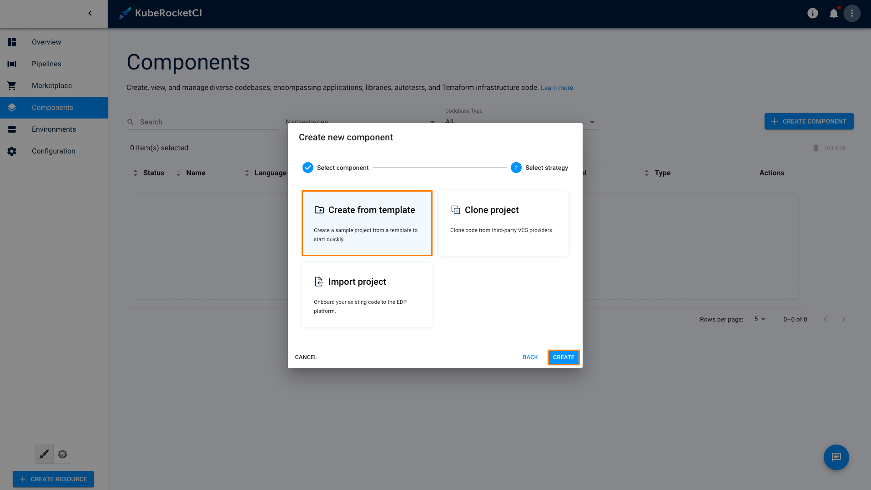
Task: Open the Learn more link
Action: [x=557, y=87]
